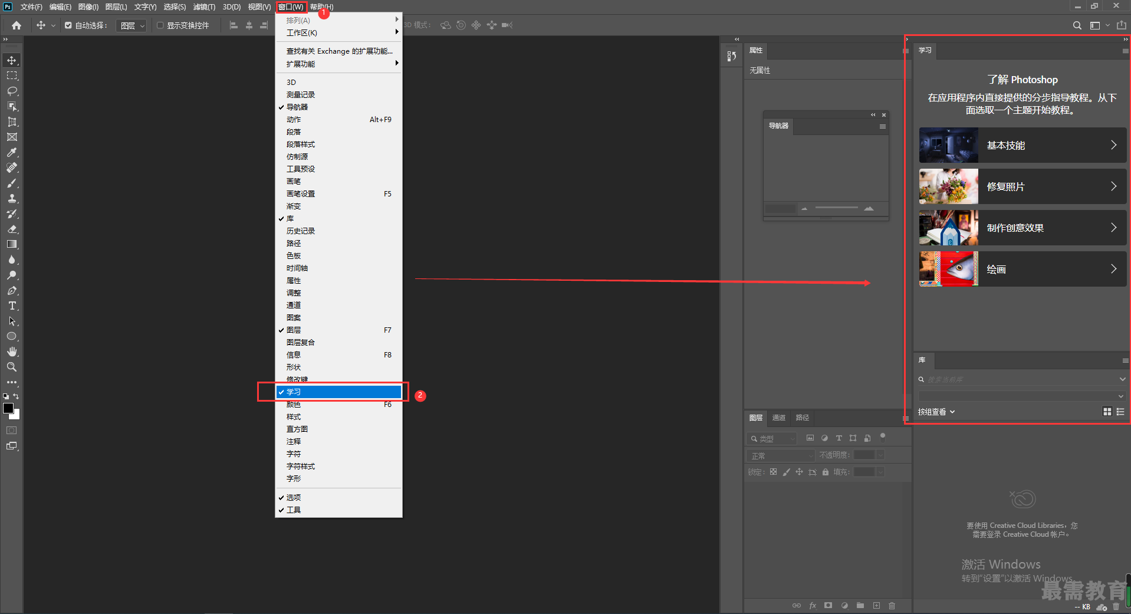This screenshot has width=1131, height=614.
Task: Choose 历史记录 from the Window menu
Action: click(x=338, y=231)
